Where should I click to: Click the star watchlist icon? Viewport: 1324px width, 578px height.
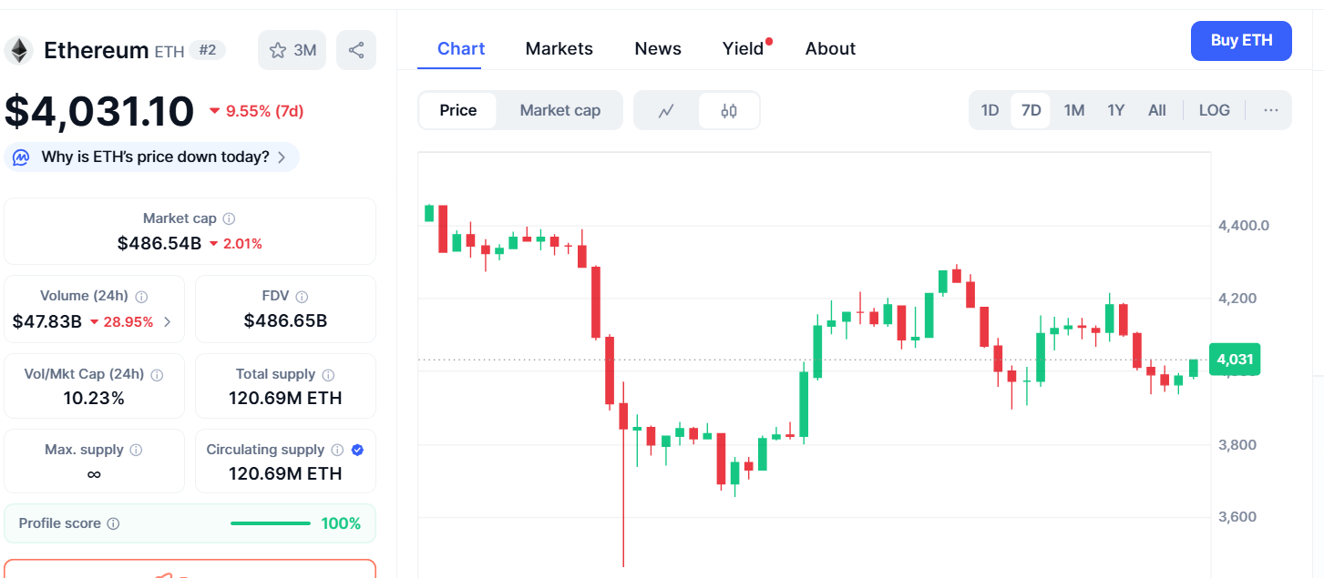click(278, 50)
